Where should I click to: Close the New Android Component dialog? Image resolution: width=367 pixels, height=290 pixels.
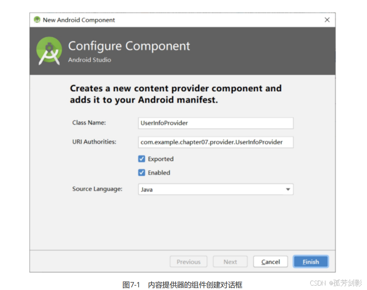tap(327, 20)
